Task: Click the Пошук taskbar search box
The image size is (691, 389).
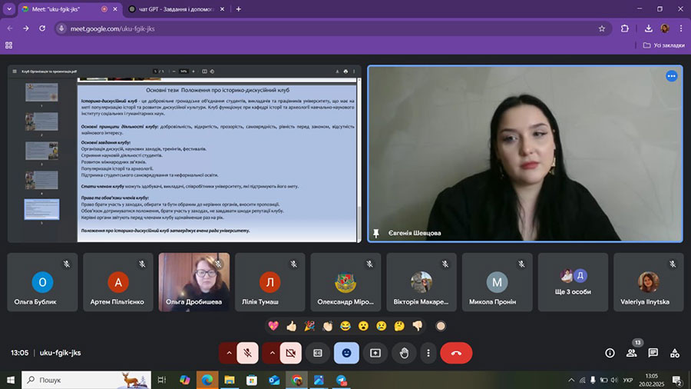Action: [x=86, y=380]
